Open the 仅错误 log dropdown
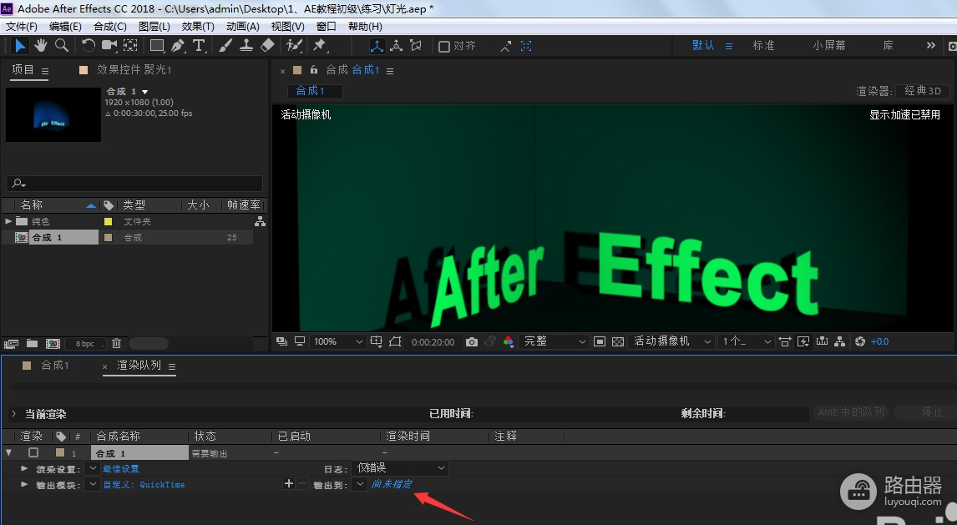Viewport: 957px width, 525px height. click(x=400, y=468)
